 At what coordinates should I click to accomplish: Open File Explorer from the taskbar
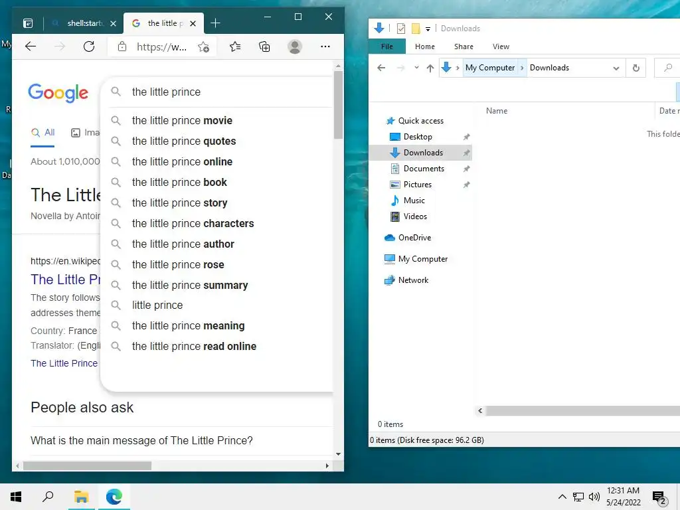click(x=81, y=497)
